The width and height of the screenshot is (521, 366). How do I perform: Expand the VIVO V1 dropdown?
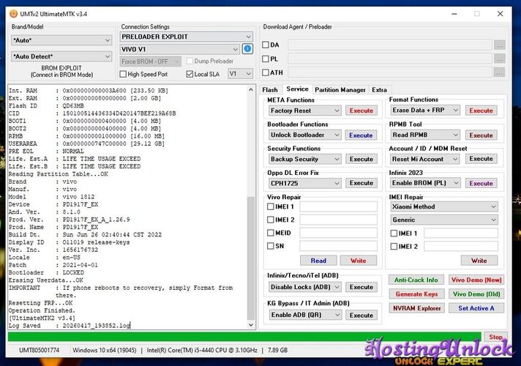coord(179,49)
